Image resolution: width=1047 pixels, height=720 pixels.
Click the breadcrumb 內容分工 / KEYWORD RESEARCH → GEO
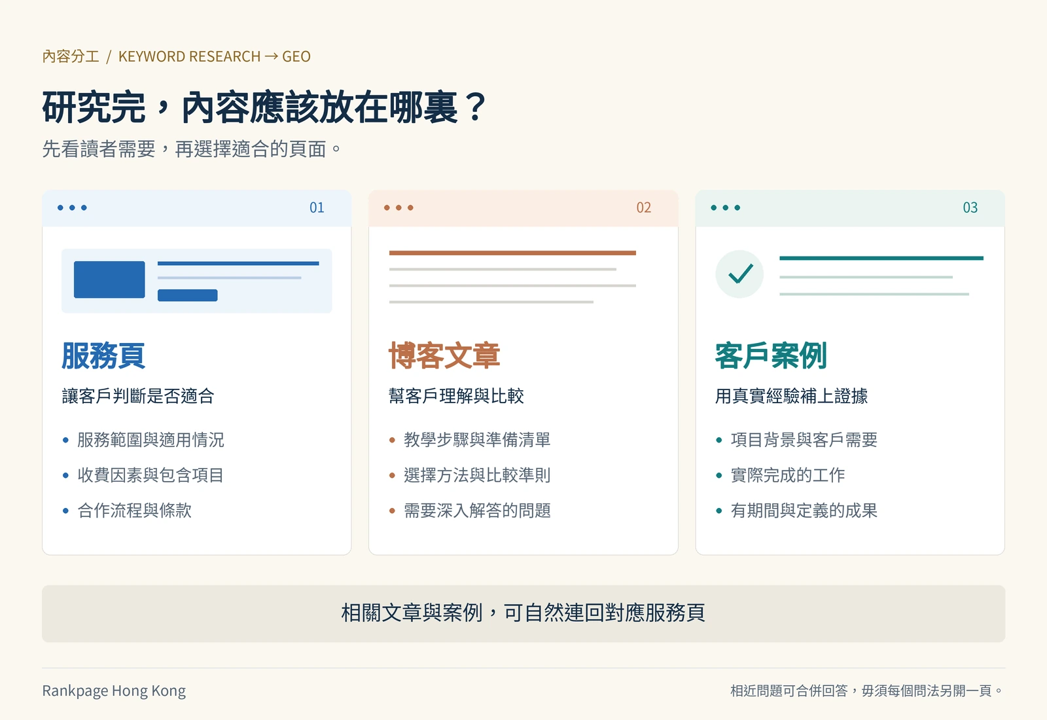tap(176, 56)
